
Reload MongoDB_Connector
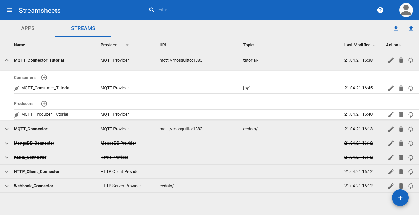click(411, 143)
